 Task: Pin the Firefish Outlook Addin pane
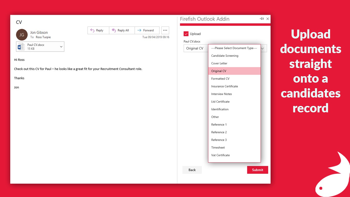pos(262,19)
